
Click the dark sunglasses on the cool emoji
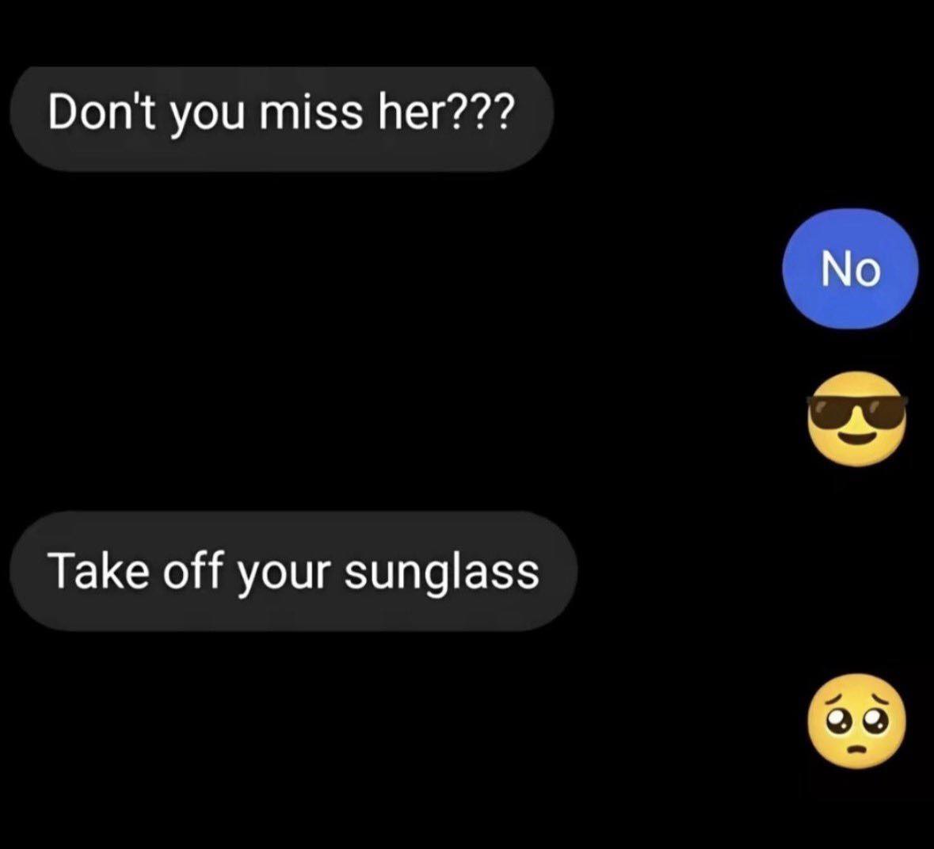coord(856,411)
